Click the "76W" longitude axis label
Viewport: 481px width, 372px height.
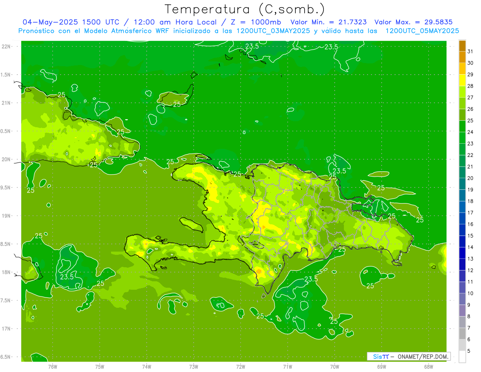53,367
